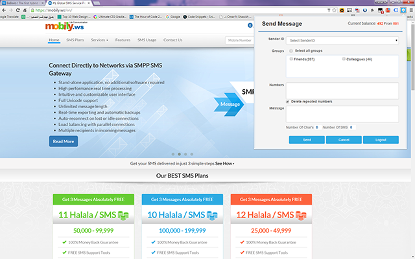Click the Read More button
The width and height of the screenshot is (415, 259).
click(x=64, y=141)
